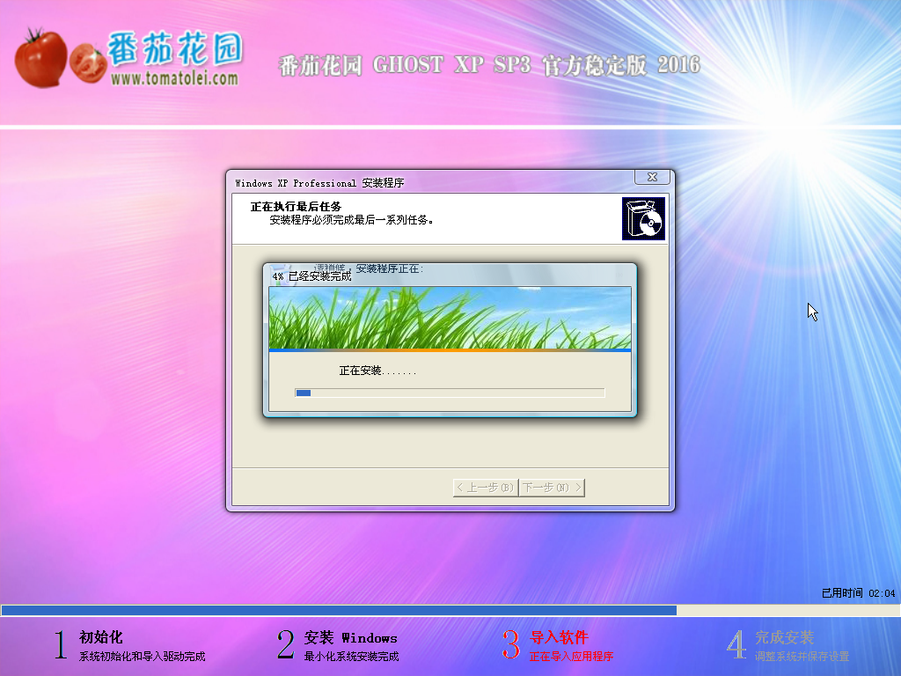Click the 正在导入应用程序 step subtitle
The image size is (901, 676).
tap(571, 656)
